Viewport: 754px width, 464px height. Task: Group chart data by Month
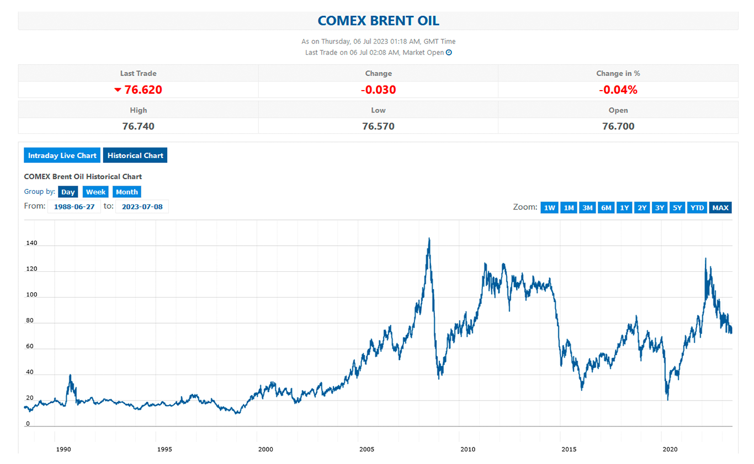coord(127,192)
